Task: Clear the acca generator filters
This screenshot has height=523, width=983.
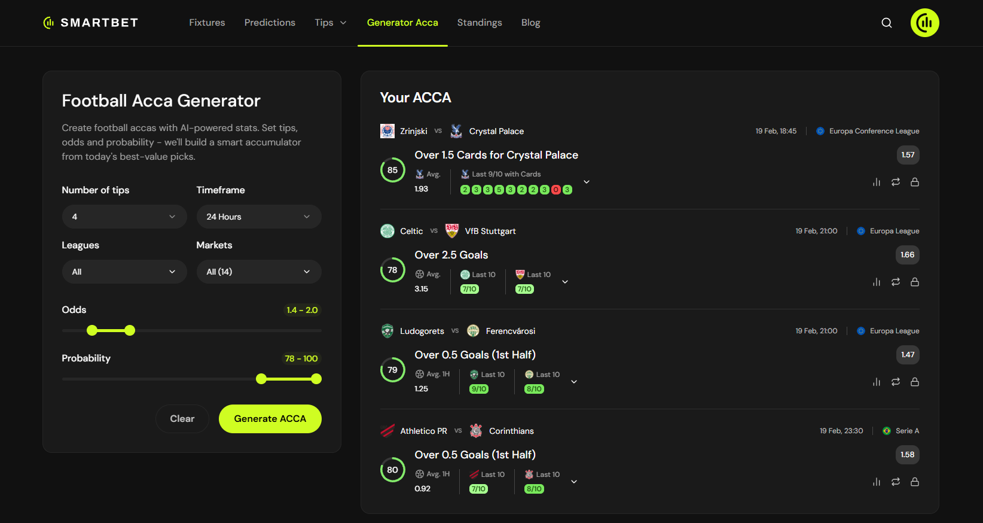Action: click(x=182, y=419)
